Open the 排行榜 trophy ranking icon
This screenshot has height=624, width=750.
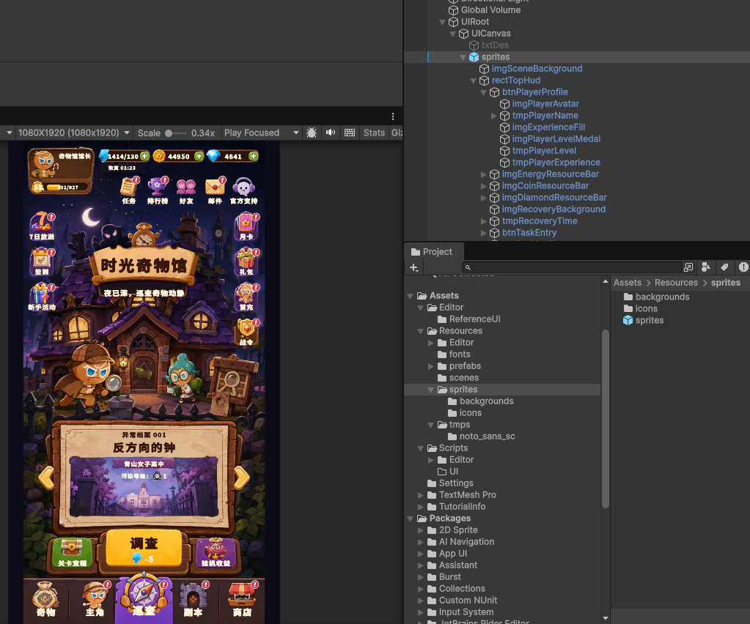158,190
